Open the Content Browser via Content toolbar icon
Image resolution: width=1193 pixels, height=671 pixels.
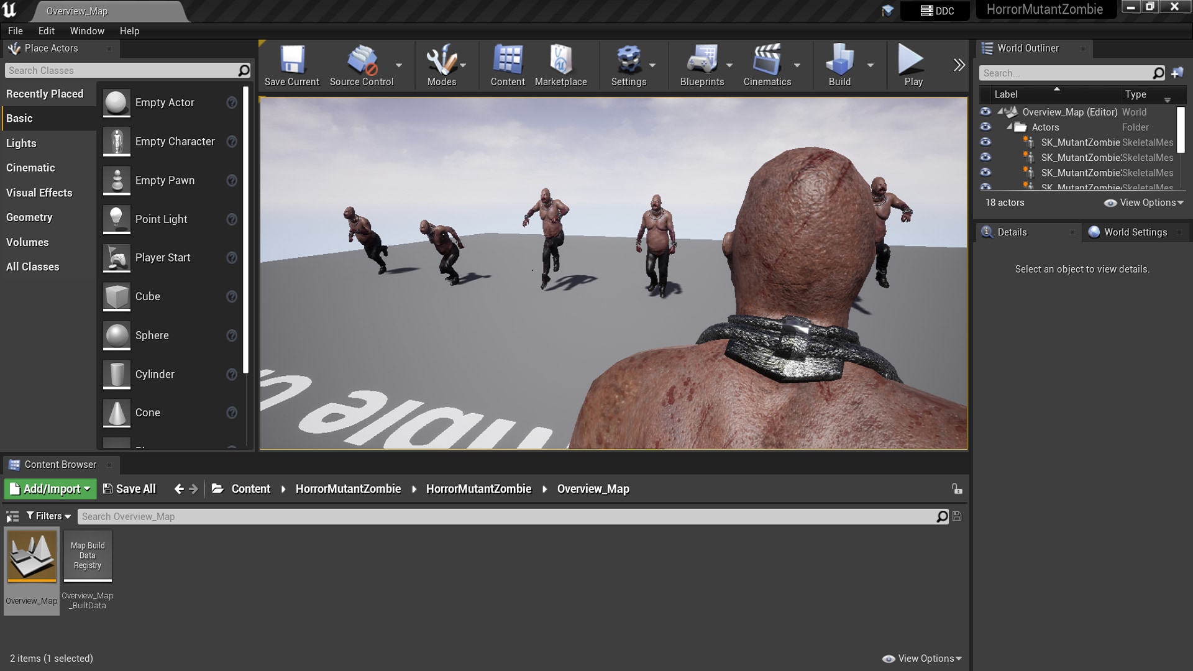click(507, 65)
